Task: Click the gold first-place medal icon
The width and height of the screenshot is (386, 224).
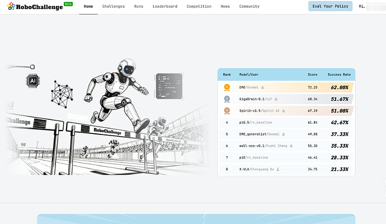Action: [227, 87]
